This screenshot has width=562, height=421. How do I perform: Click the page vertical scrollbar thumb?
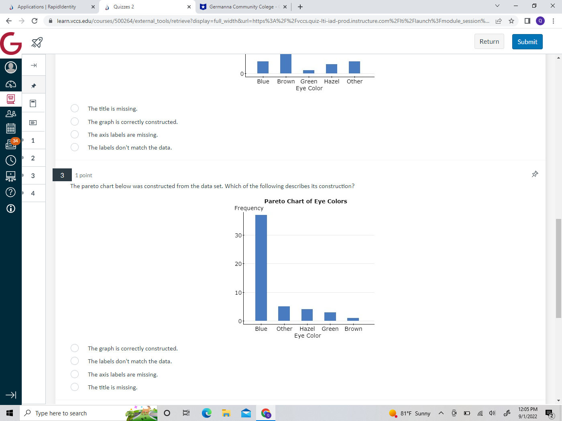pos(558,268)
